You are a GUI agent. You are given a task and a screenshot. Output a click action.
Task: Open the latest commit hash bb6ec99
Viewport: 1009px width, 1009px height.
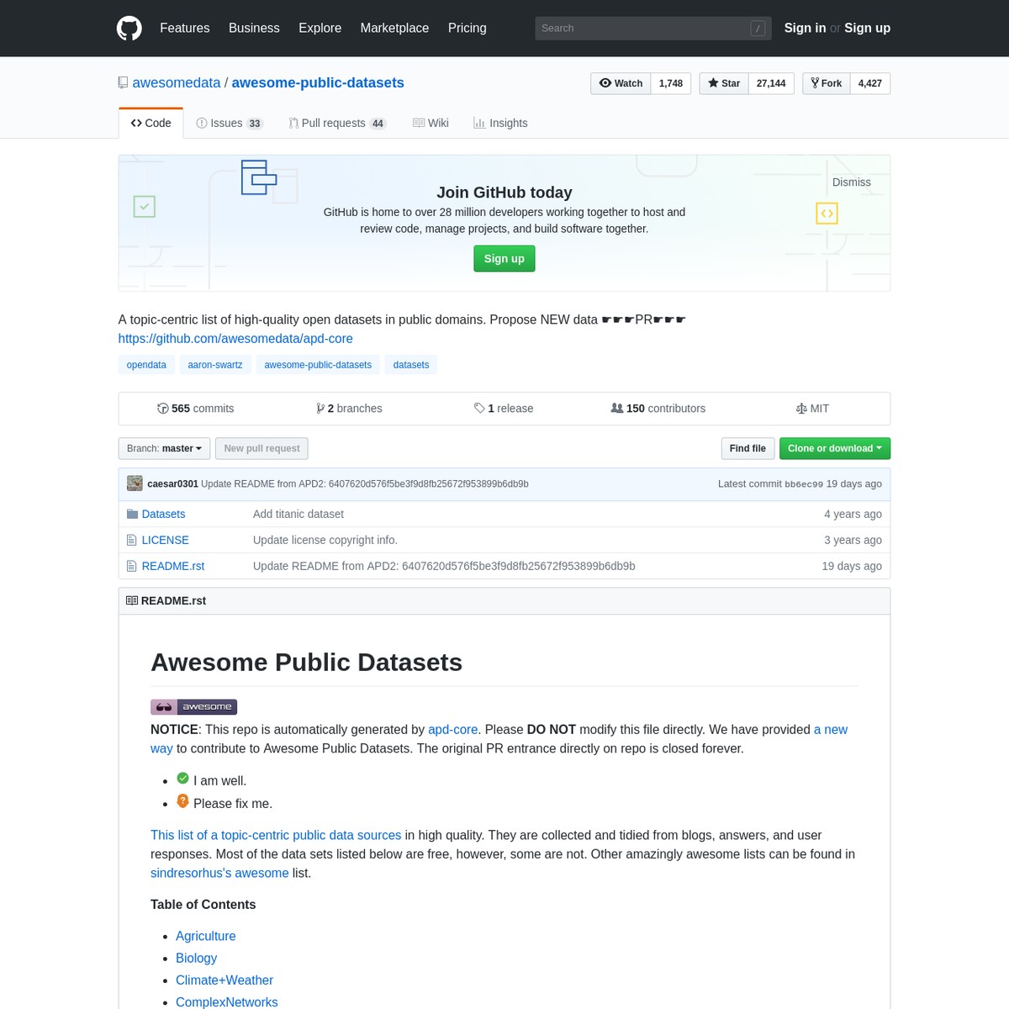(x=804, y=484)
